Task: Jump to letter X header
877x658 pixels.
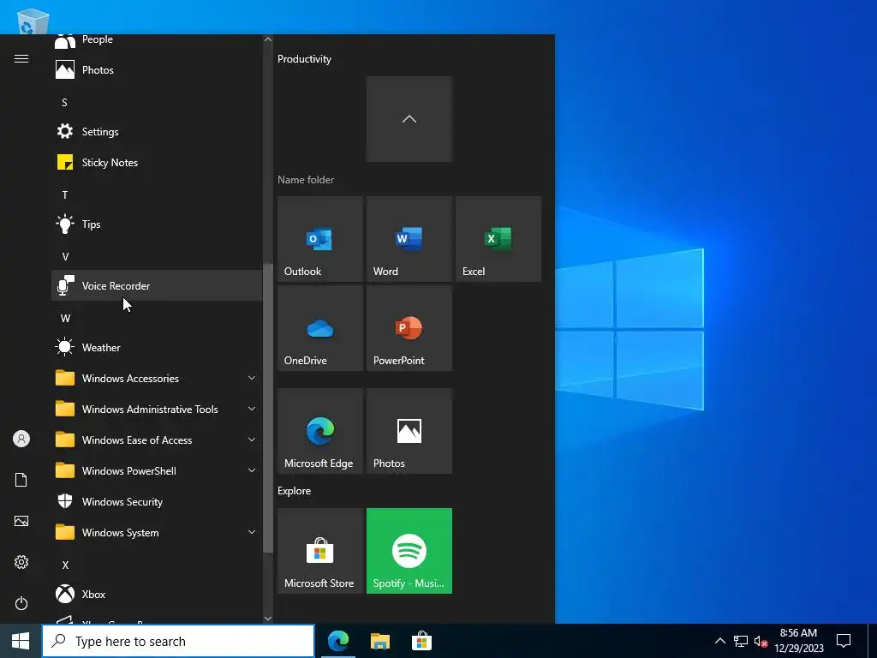Action: [x=65, y=565]
